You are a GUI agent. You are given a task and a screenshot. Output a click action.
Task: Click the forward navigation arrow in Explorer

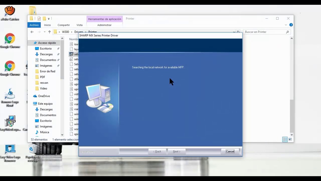click(x=39, y=32)
